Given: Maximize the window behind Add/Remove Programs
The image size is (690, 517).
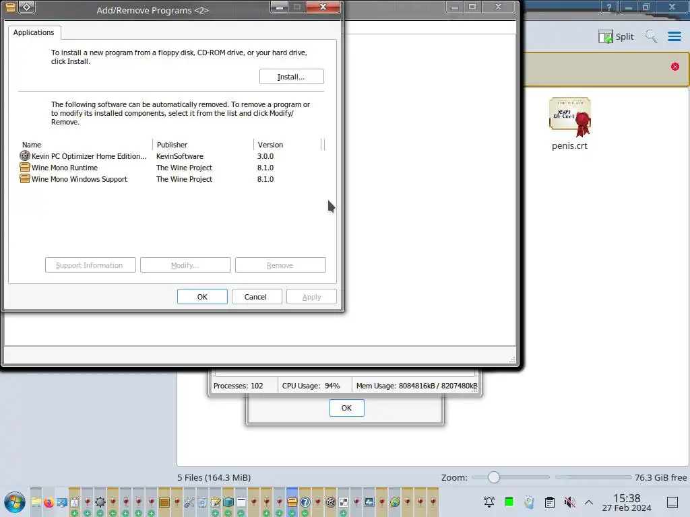Looking at the screenshot, I should click(x=472, y=7).
